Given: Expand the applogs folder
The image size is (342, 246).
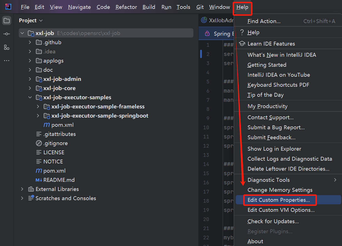Looking at the screenshot, I should pos(30,61).
